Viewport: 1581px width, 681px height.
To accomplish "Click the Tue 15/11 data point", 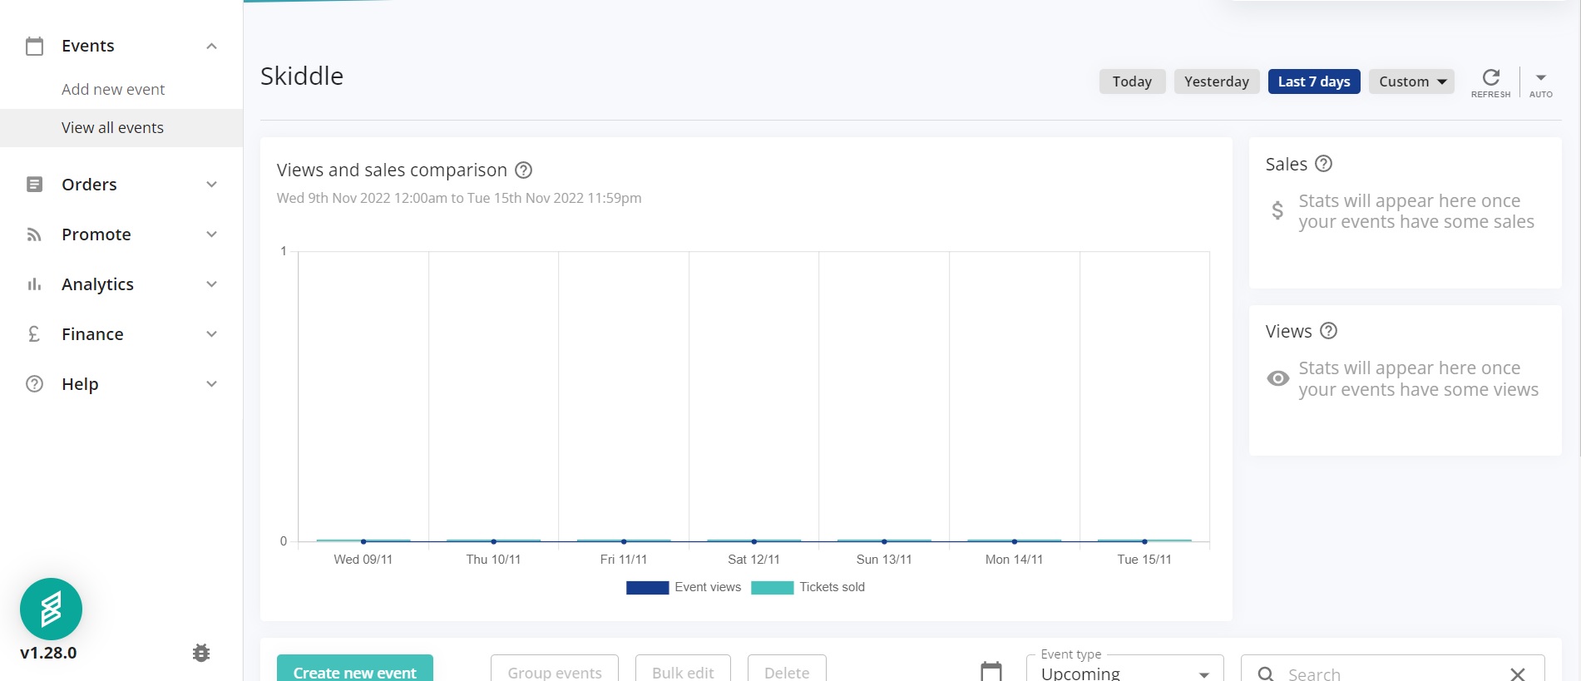I will point(1144,541).
